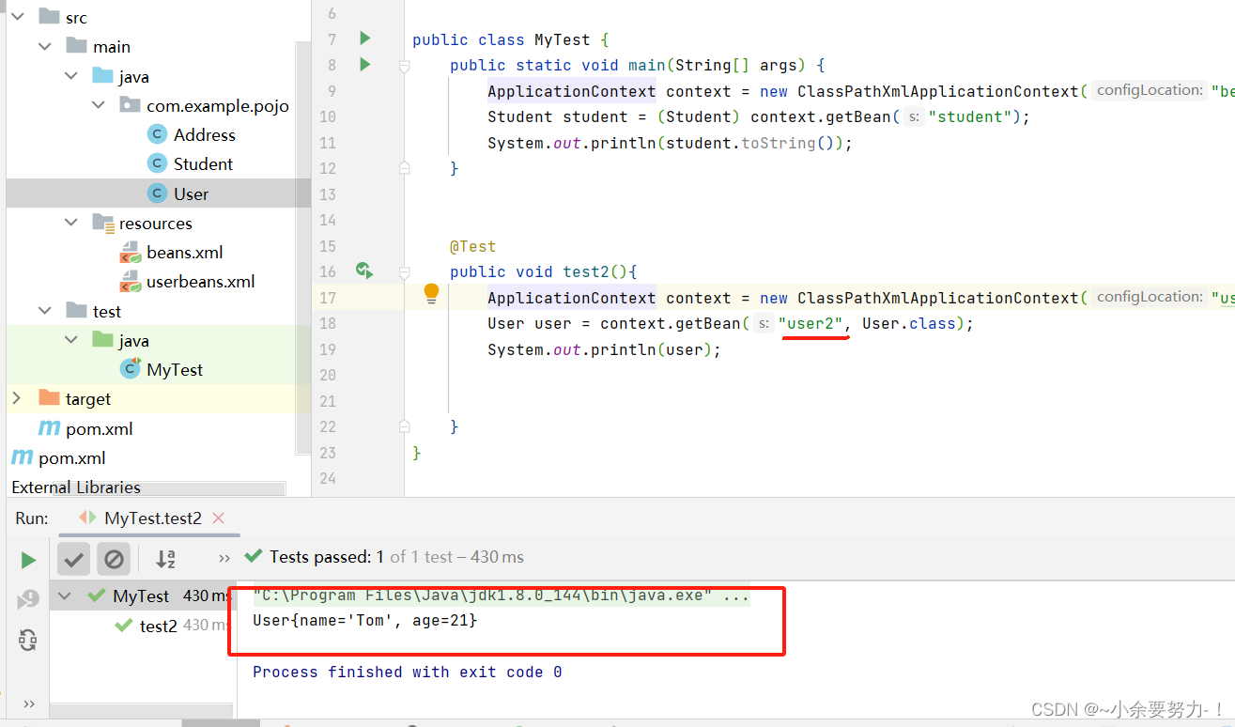Collapse the MyTest node in test results
The image size is (1235, 727).
[x=64, y=596]
